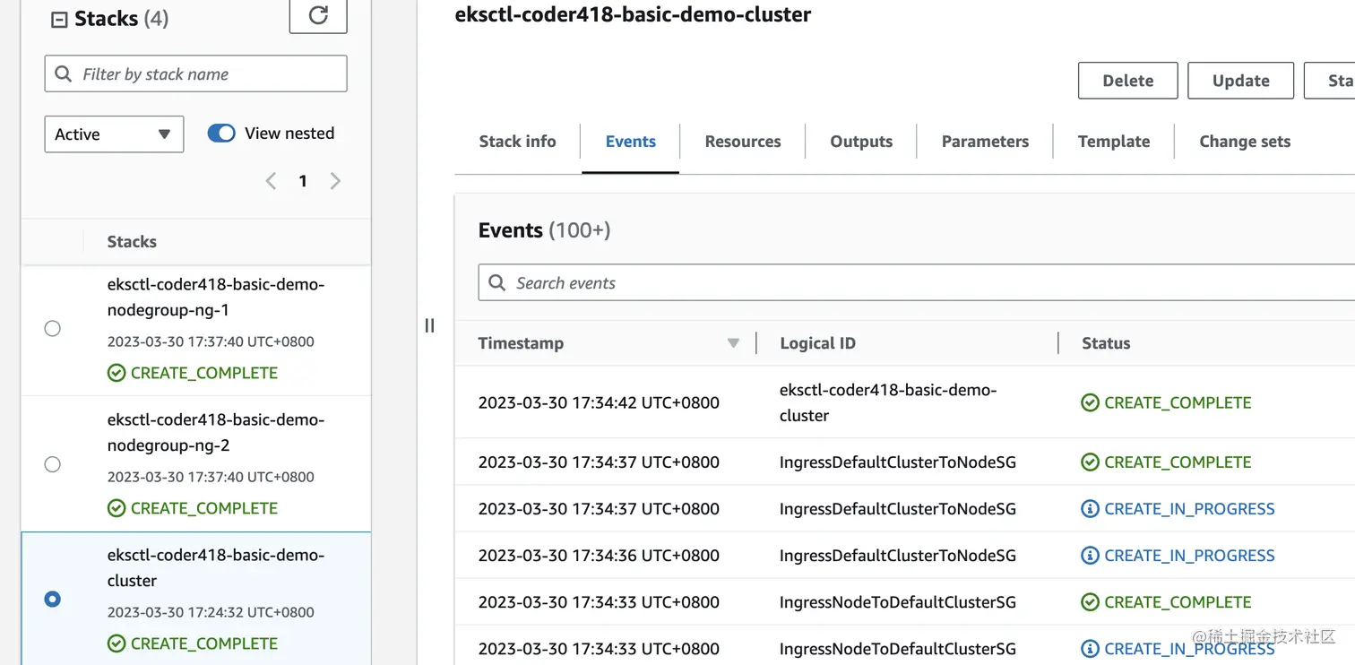
Task: Focus the Filter by stack name field
Action: point(195,73)
